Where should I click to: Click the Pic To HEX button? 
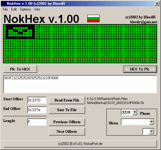(20, 69)
